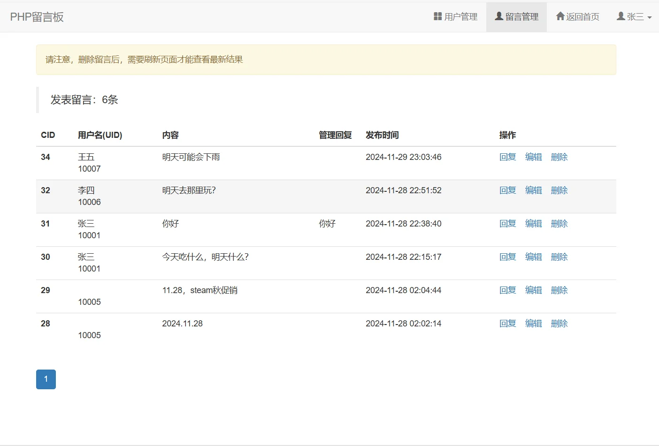Switch to the 留言管理 tab
The image size is (659, 446).
click(x=516, y=16)
